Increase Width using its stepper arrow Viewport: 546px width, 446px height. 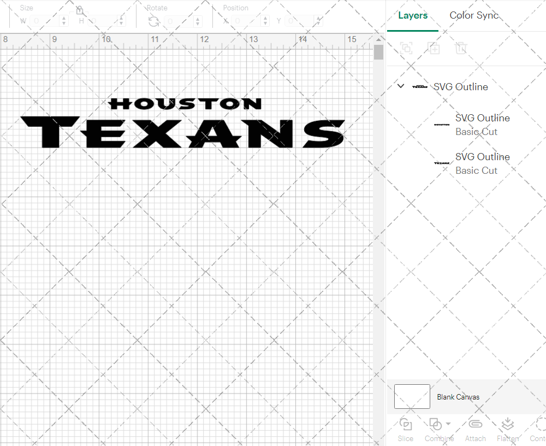[64, 17]
